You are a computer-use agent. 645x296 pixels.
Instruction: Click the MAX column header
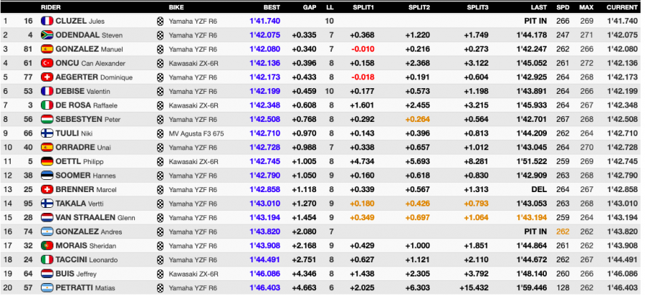pyautogui.click(x=586, y=7)
